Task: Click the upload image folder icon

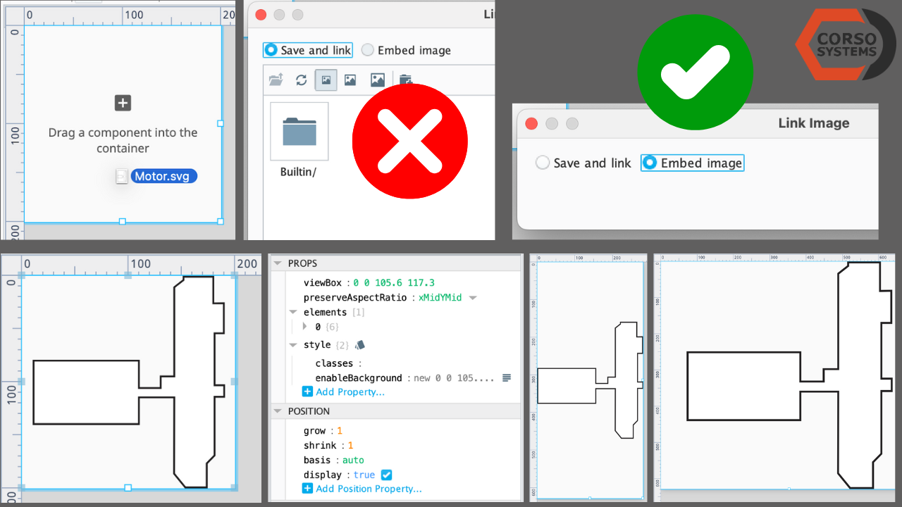Action: coord(276,80)
